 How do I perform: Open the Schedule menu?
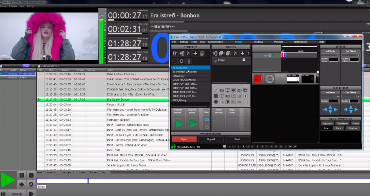(13, 6)
